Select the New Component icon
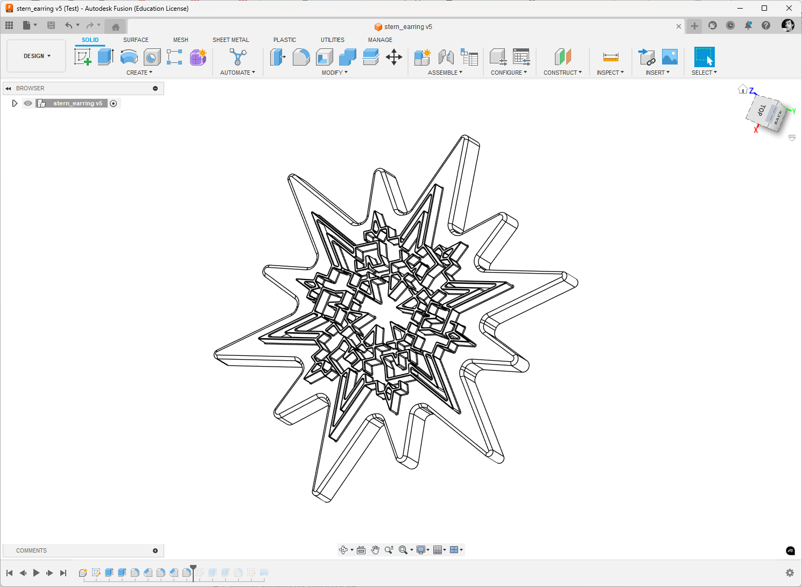The image size is (802, 587). point(423,56)
